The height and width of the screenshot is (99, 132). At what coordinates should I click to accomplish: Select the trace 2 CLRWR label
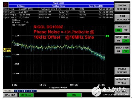point(7,57)
